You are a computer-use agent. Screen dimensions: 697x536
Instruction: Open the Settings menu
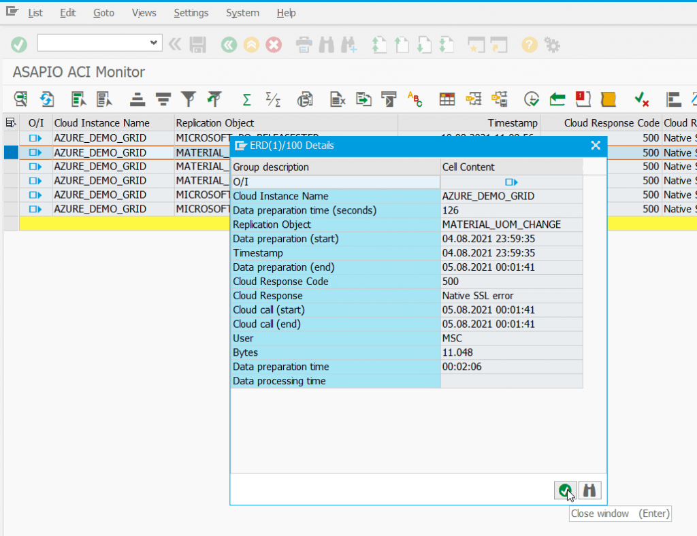point(191,13)
